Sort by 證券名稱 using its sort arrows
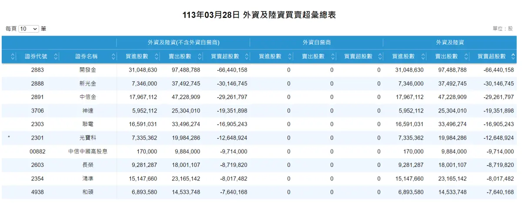Image resolution: width=522 pixels, height=203 pixels. [x=114, y=57]
